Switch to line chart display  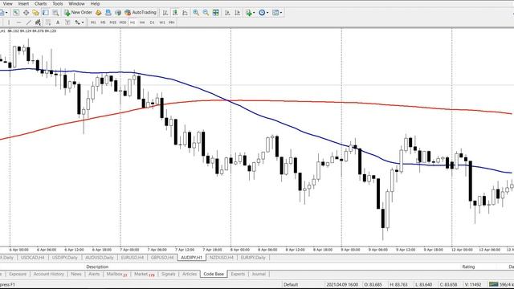click(x=185, y=13)
